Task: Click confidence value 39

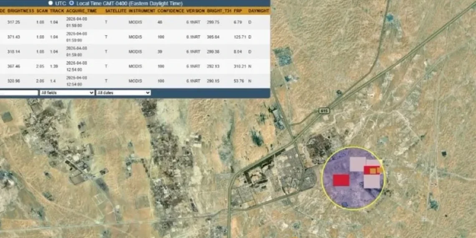Action: [160, 52]
